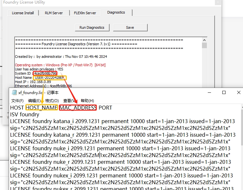Open the RLM Server tab
243x190 pixels.
(53, 13)
